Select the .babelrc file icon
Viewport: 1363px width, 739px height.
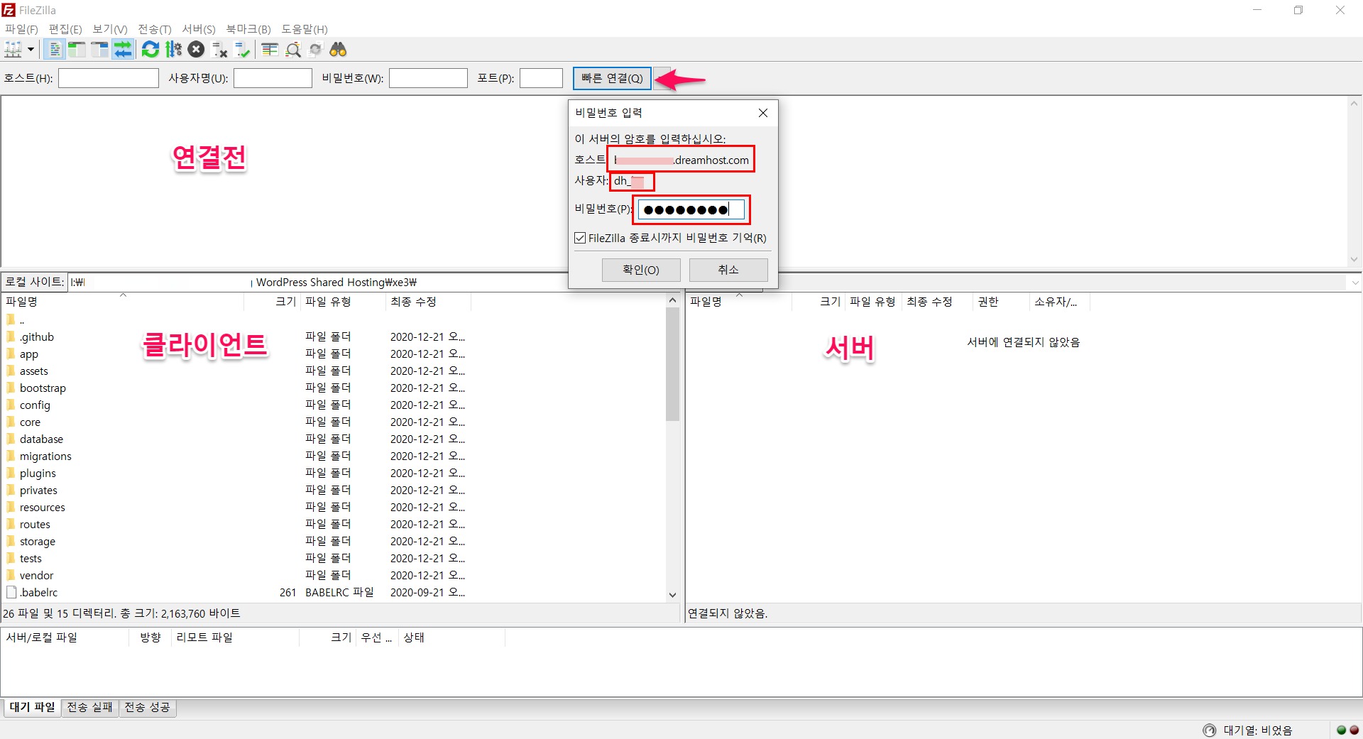[11, 592]
